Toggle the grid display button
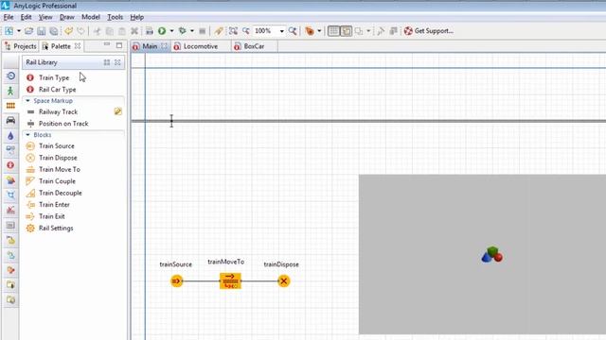Image resolution: width=606 pixels, height=340 pixels. click(x=333, y=31)
